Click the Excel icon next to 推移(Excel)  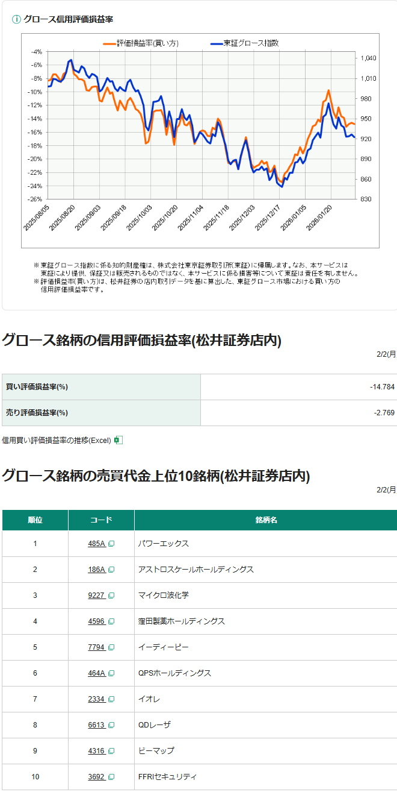(118, 440)
